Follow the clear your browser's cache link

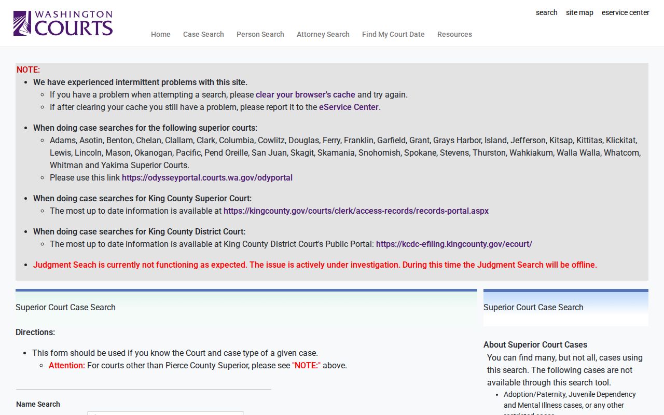click(306, 94)
